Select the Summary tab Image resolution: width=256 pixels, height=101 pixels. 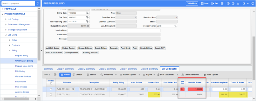(x=48, y=69)
